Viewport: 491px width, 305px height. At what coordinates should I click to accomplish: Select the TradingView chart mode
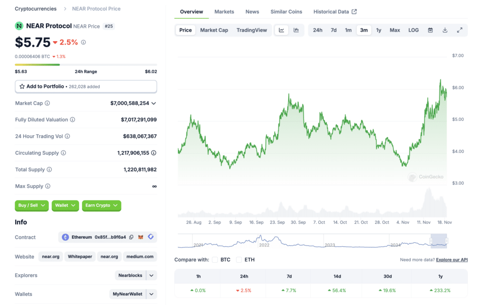point(252,30)
